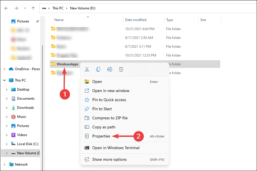Click the drive icon in address bar
The height and width of the screenshot is (171, 257).
(44, 8)
